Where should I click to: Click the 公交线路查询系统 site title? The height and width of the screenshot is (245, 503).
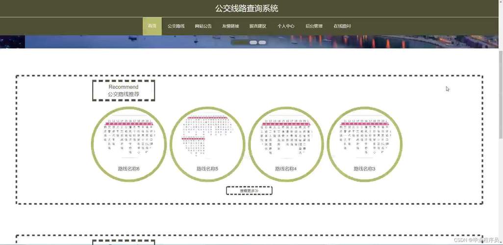(247, 8)
